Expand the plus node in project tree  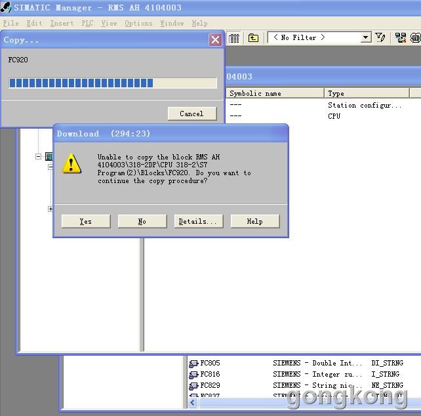50,209
